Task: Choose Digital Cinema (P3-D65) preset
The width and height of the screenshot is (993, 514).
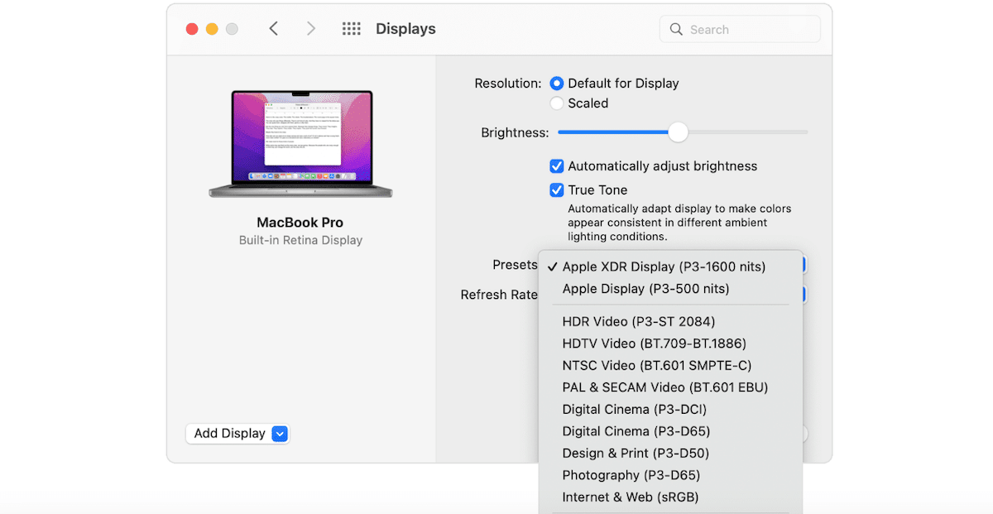Action: coord(670,431)
